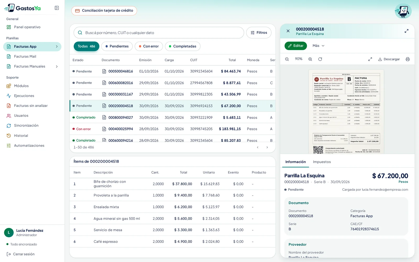Screen dimensions: 419x262
Task: Select item row Provoleta a la parrilla
Action: point(173,195)
